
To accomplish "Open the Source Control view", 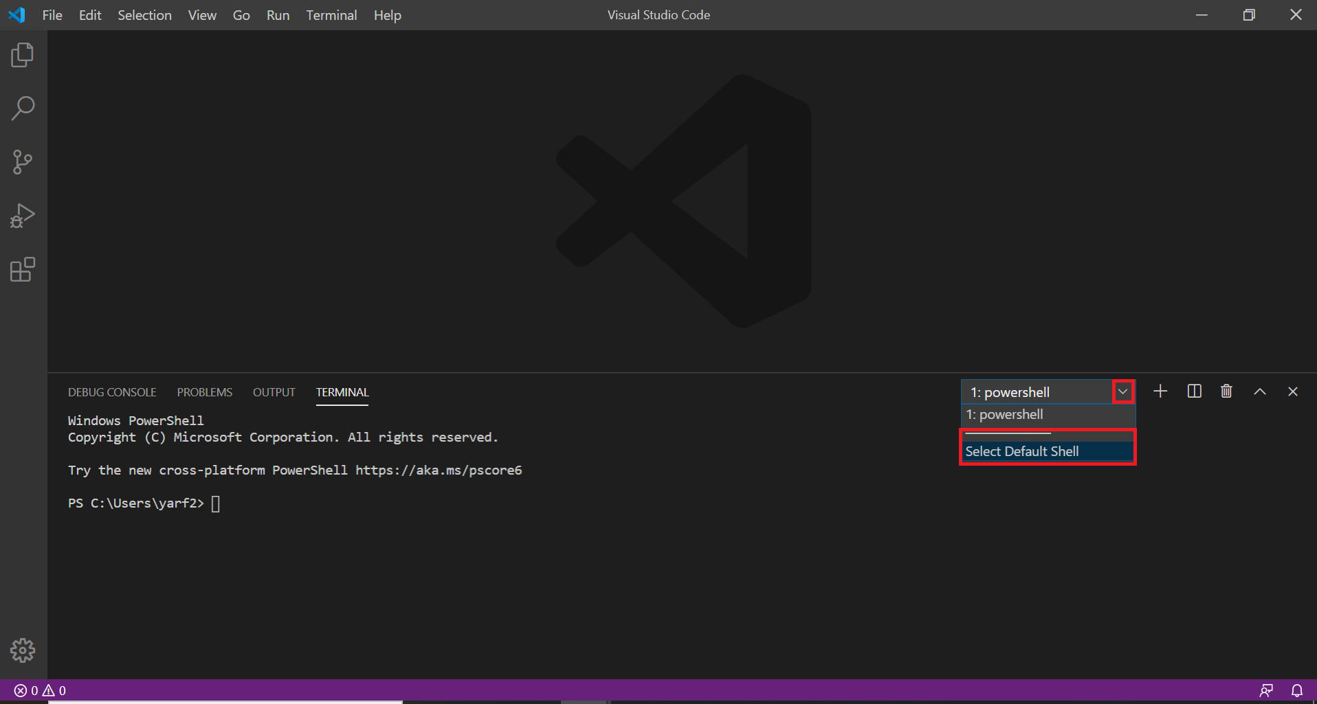I will click(23, 162).
